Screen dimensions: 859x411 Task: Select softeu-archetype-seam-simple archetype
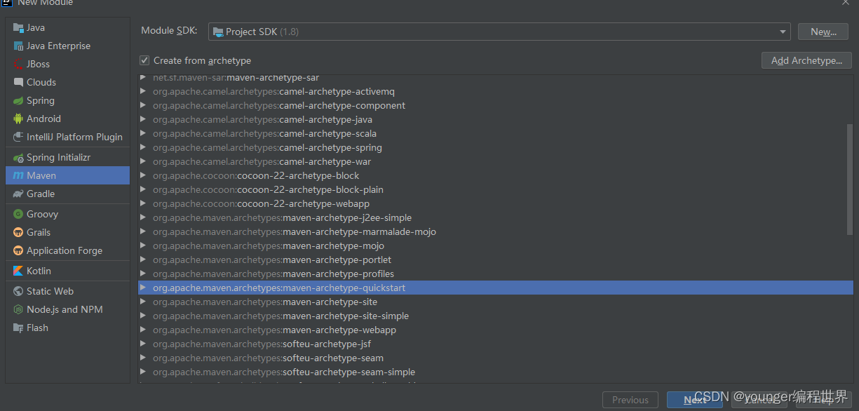coord(495,372)
